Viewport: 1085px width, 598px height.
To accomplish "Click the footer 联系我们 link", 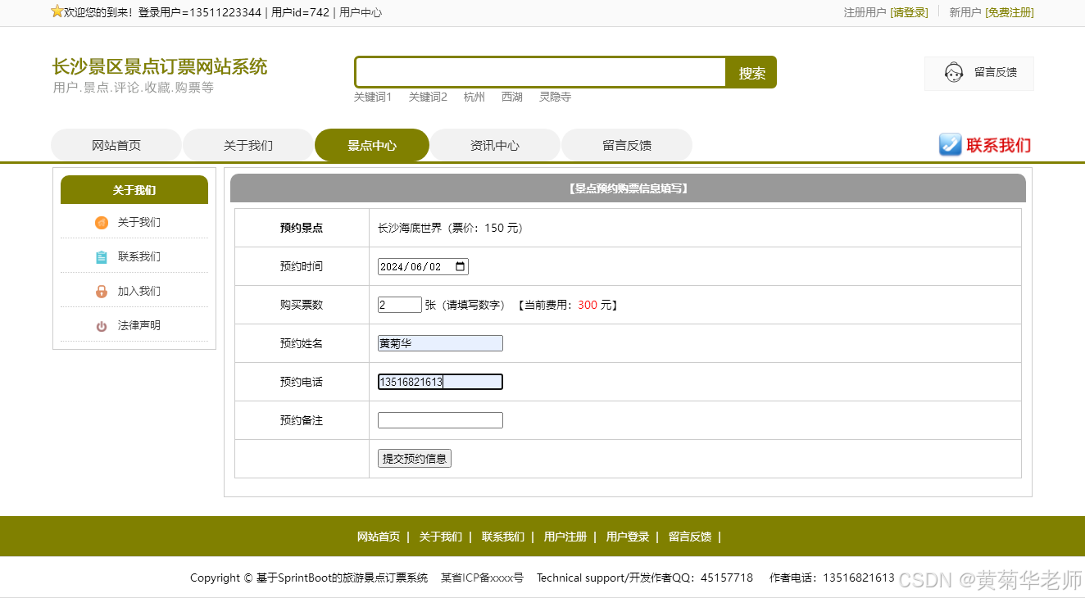I will click(x=503, y=537).
